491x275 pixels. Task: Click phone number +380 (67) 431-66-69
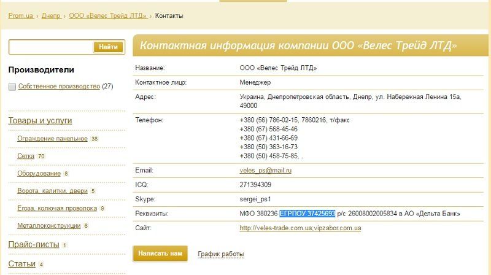[268, 138]
